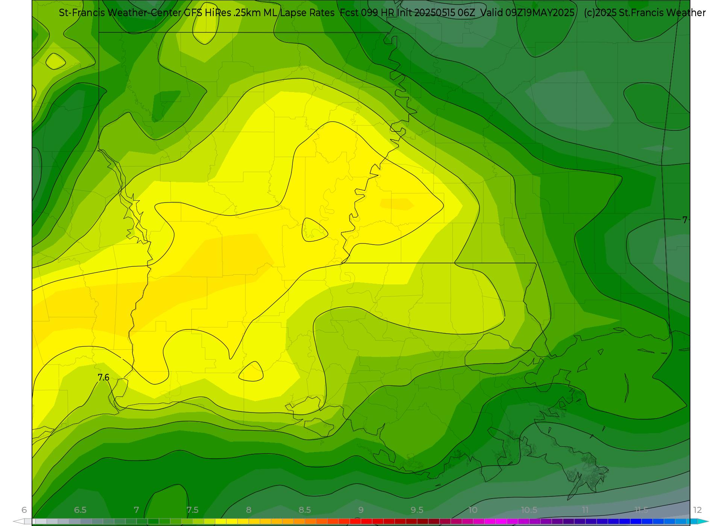The width and height of the screenshot is (722, 526).
Task: Click the colorbar tick label "11.5"
Action: tap(641, 510)
